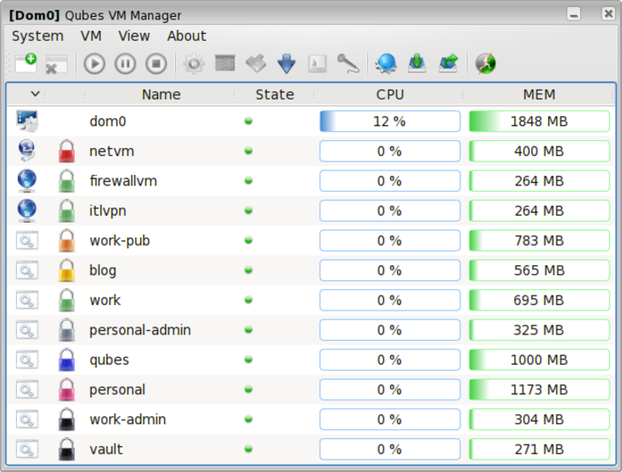
Task: Minimize the Qubes VM Manager window
Action: [574, 14]
